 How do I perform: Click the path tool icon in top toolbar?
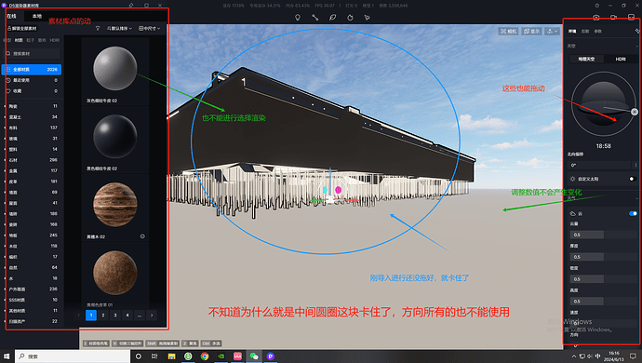[314, 17]
